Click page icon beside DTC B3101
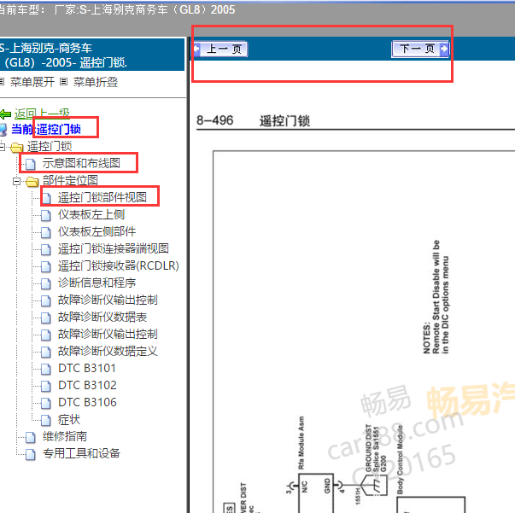This screenshot has width=515, height=513. (46, 369)
